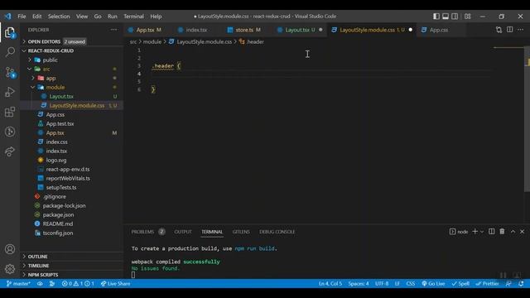Image resolution: width=530 pixels, height=298 pixels.
Task: Open the Debug Console panel tab
Action: pyautogui.click(x=277, y=232)
